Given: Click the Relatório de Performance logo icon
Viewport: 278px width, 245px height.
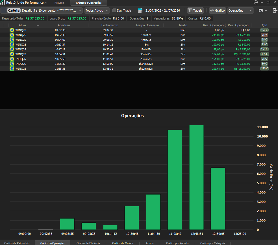Looking at the screenshot, I should point(3,3).
